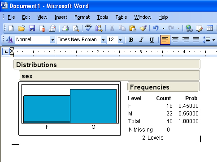
Task: Open the Window menu
Action: (143, 17)
